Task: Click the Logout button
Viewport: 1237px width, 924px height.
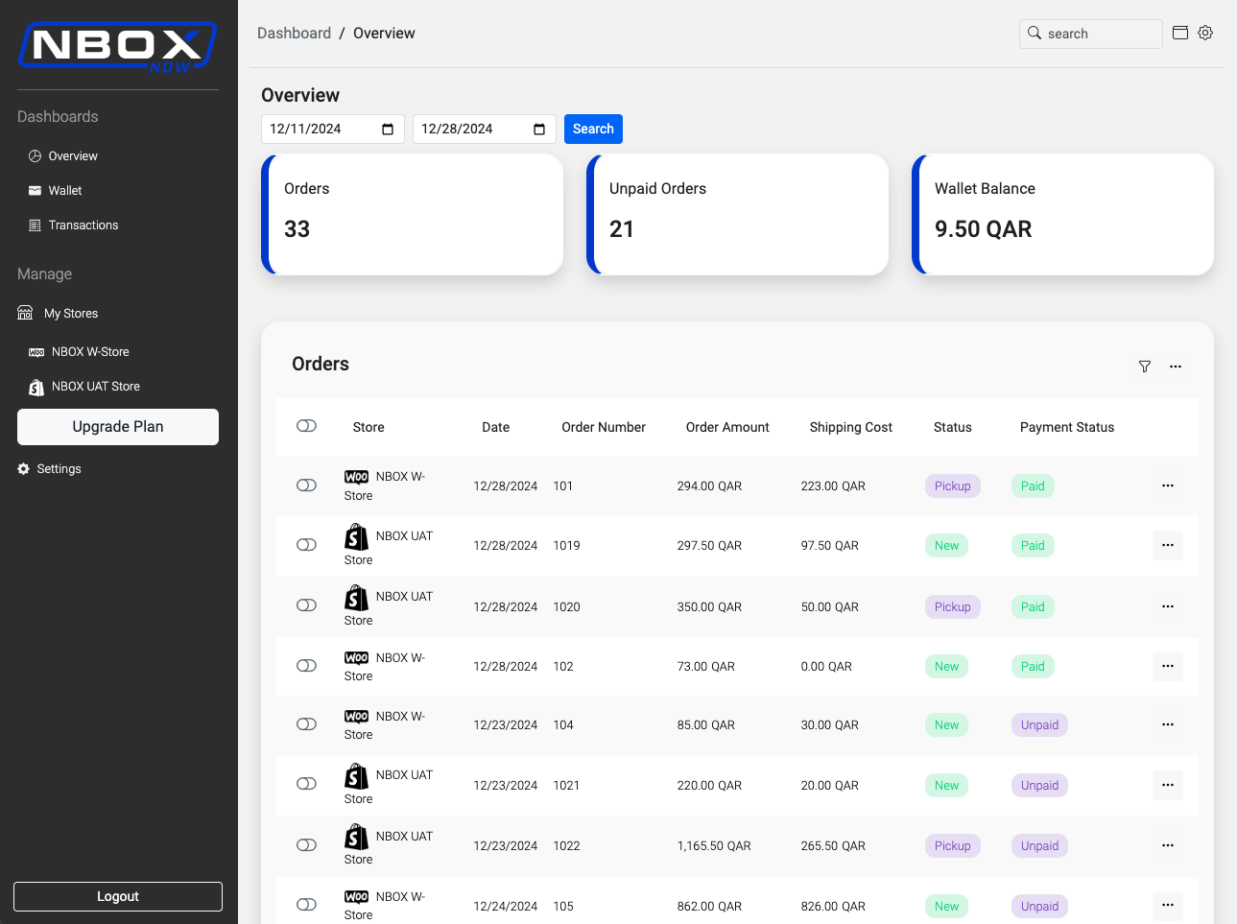Action: point(118,896)
